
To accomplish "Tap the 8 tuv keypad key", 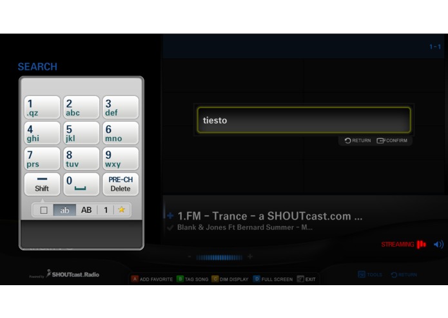I will tap(81, 159).
